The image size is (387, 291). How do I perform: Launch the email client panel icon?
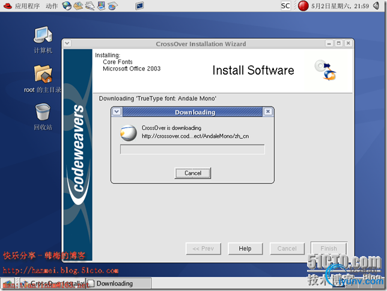[78, 6]
